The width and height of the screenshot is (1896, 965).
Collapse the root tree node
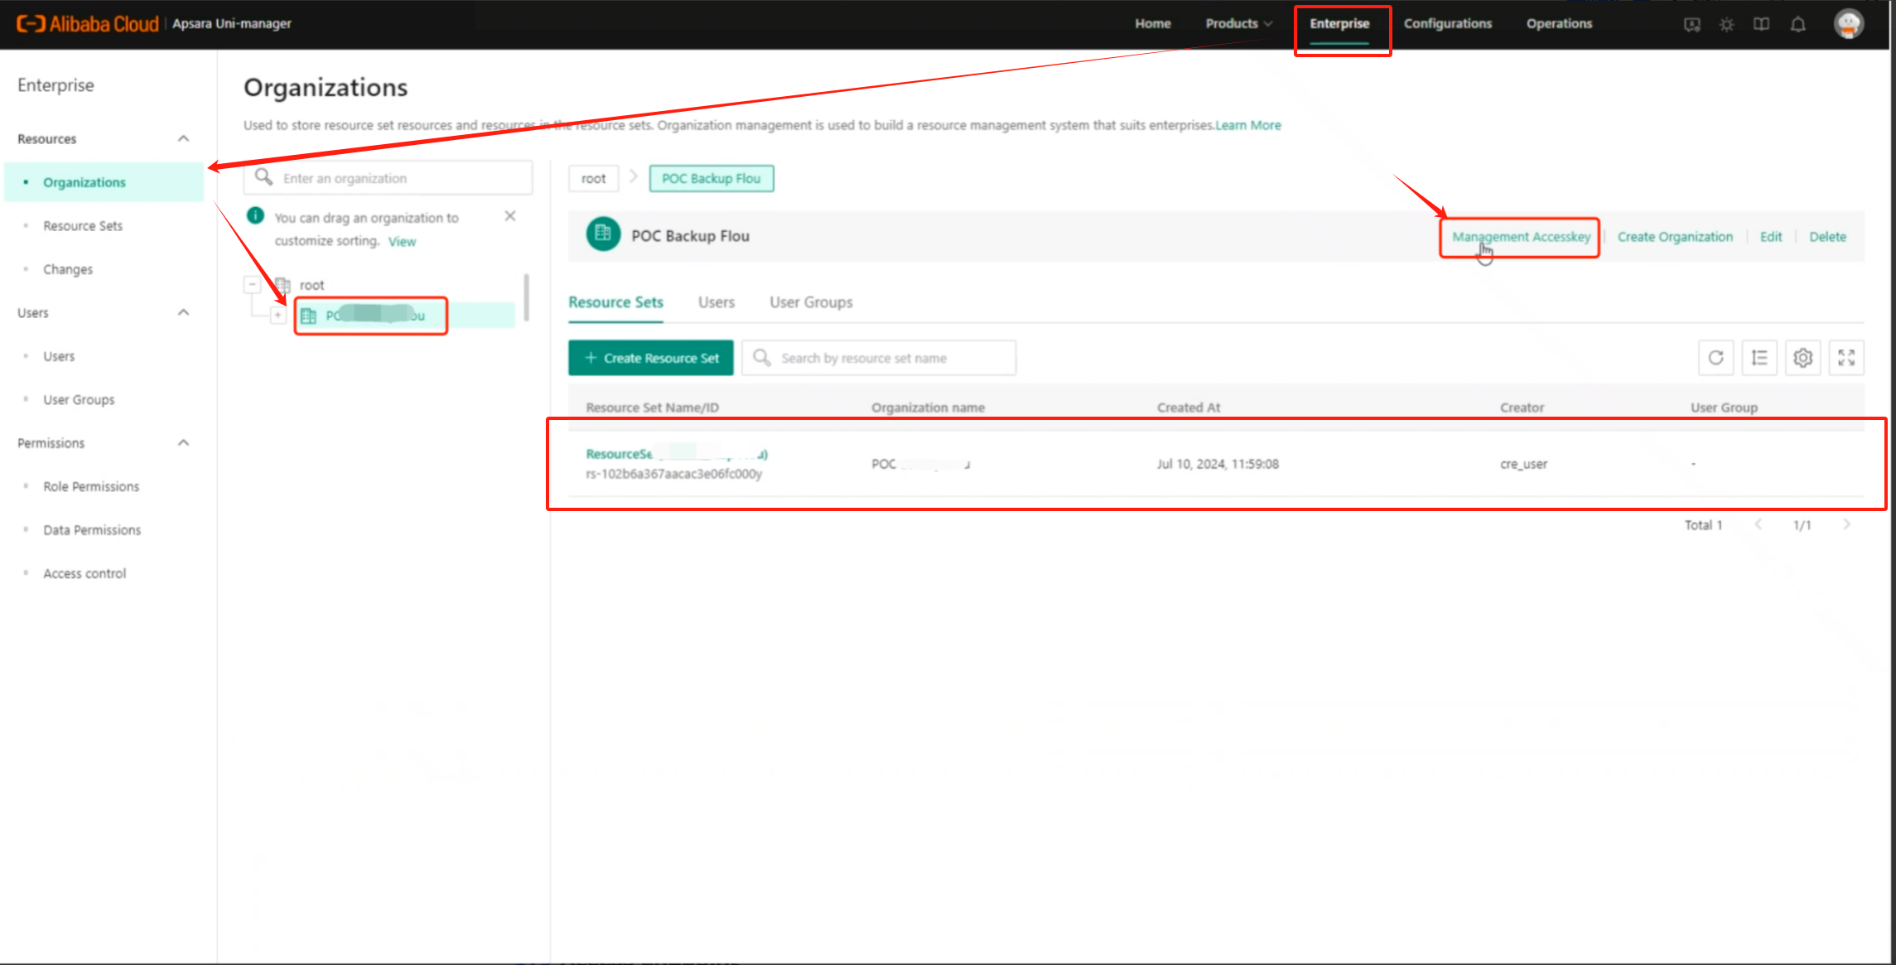point(252,284)
